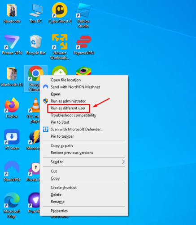Choose Scan with Microsoft Defender

84,129
